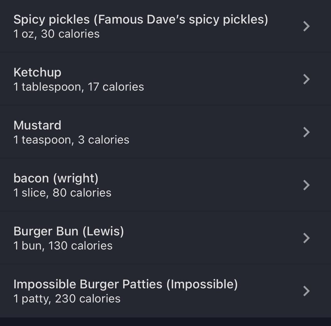This screenshot has width=331, height=326.
Task: Click '1 bun, 130 calories' serving text
Action: [63, 246]
